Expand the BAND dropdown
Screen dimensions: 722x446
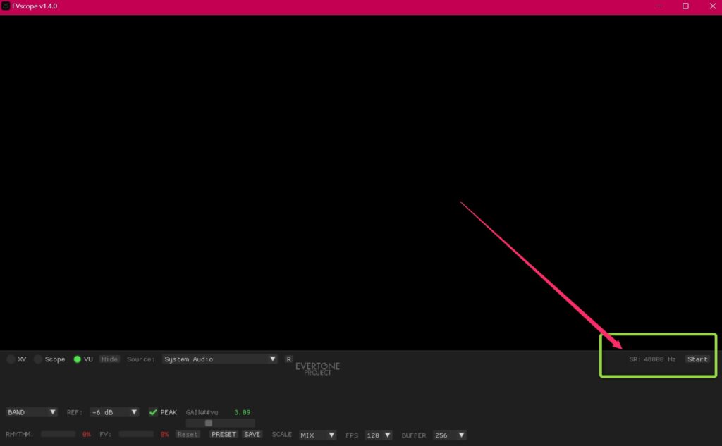(32, 412)
